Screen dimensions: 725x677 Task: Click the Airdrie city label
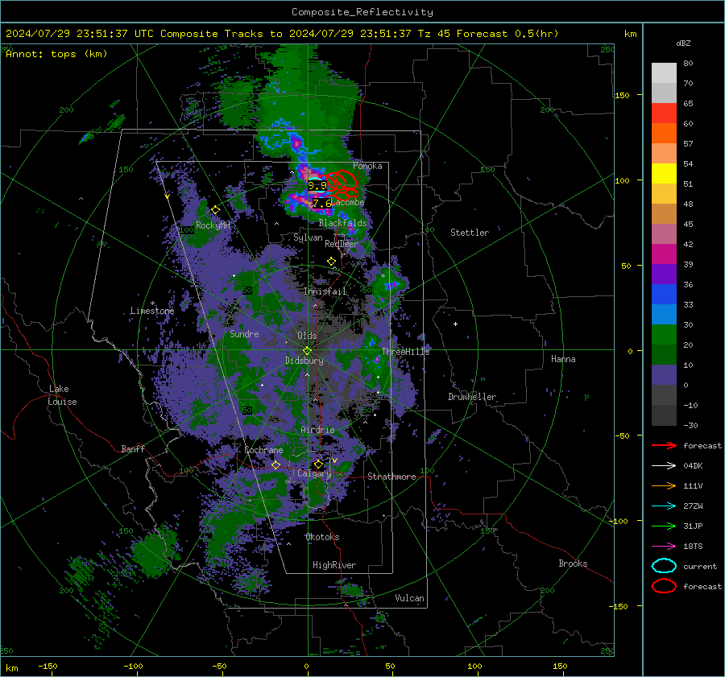click(x=317, y=430)
